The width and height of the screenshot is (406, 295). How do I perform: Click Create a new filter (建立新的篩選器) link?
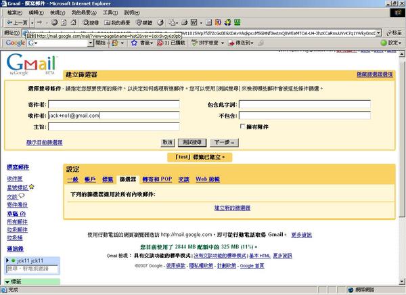[233, 208]
